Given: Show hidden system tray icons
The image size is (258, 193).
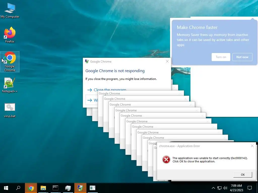Looking at the screenshot, I should [213, 188].
